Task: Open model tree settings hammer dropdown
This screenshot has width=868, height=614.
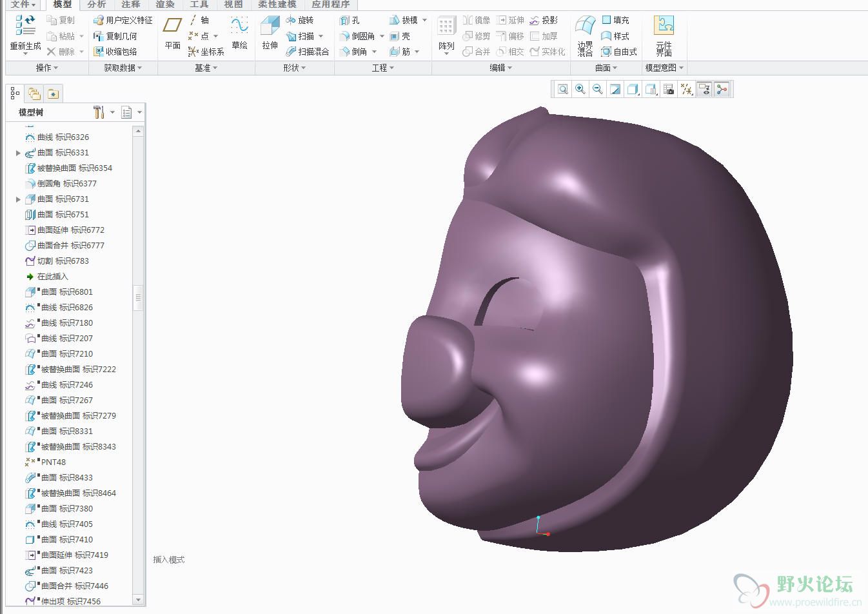Action: pyautogui.click(x=103, y=112)
